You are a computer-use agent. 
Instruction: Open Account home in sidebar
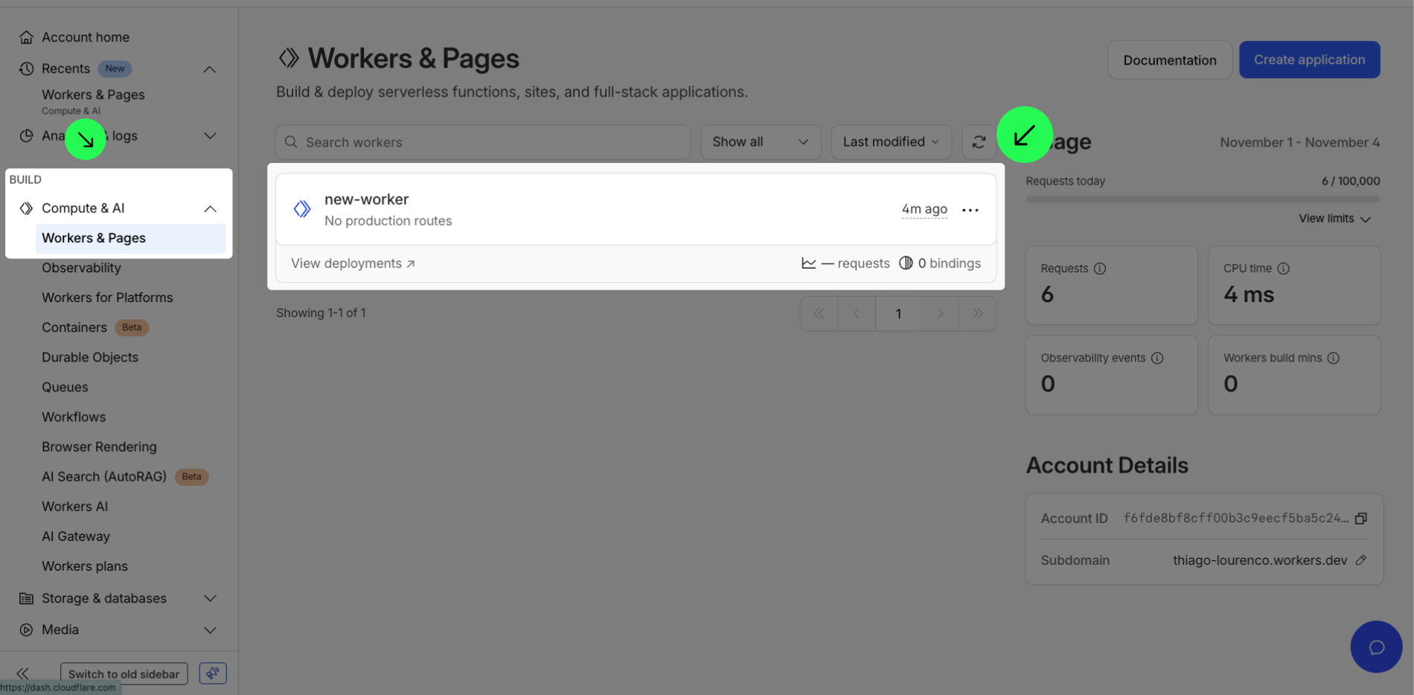[x=86, y=37]
